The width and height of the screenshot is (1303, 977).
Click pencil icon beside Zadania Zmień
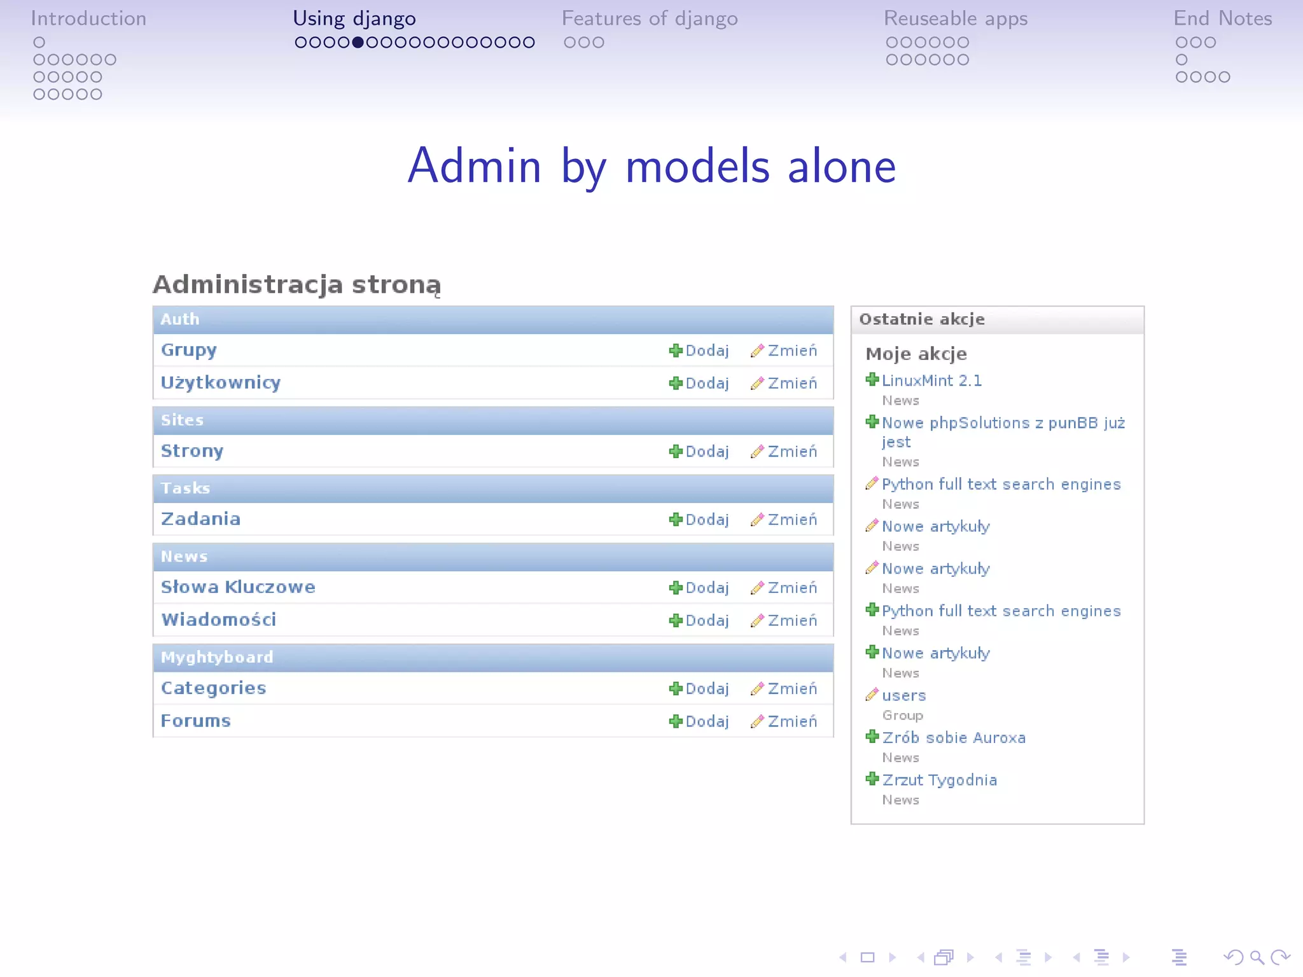757,520
